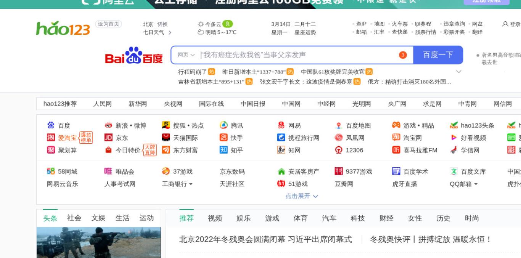Image resolution: width=521 pixels, height=258 pixels.
Task: Expand the 工商银行 dropdown
Action: (191, 184)
